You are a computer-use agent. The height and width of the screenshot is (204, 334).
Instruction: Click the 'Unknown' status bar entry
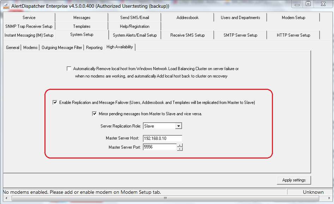(x=313, y=192)
